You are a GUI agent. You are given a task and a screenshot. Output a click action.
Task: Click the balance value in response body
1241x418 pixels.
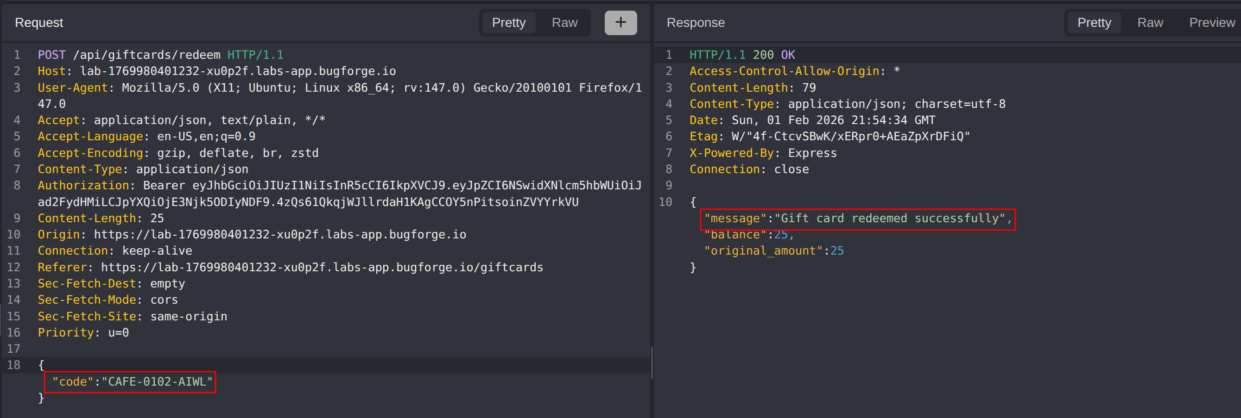[780, 235]
